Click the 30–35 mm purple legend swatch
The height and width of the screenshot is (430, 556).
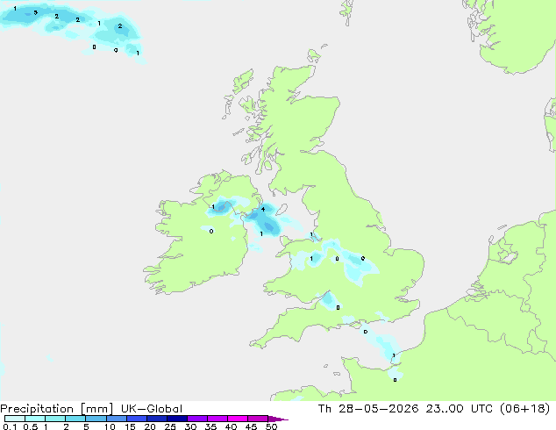[197, 419]
